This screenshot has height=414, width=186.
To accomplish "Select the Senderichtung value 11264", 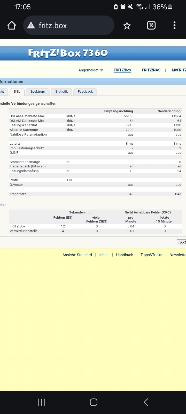I will (176, 116).
